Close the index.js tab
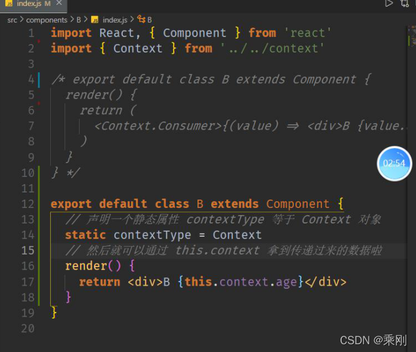Viewport: 416px width, 352px height. [x=59, y=3]
